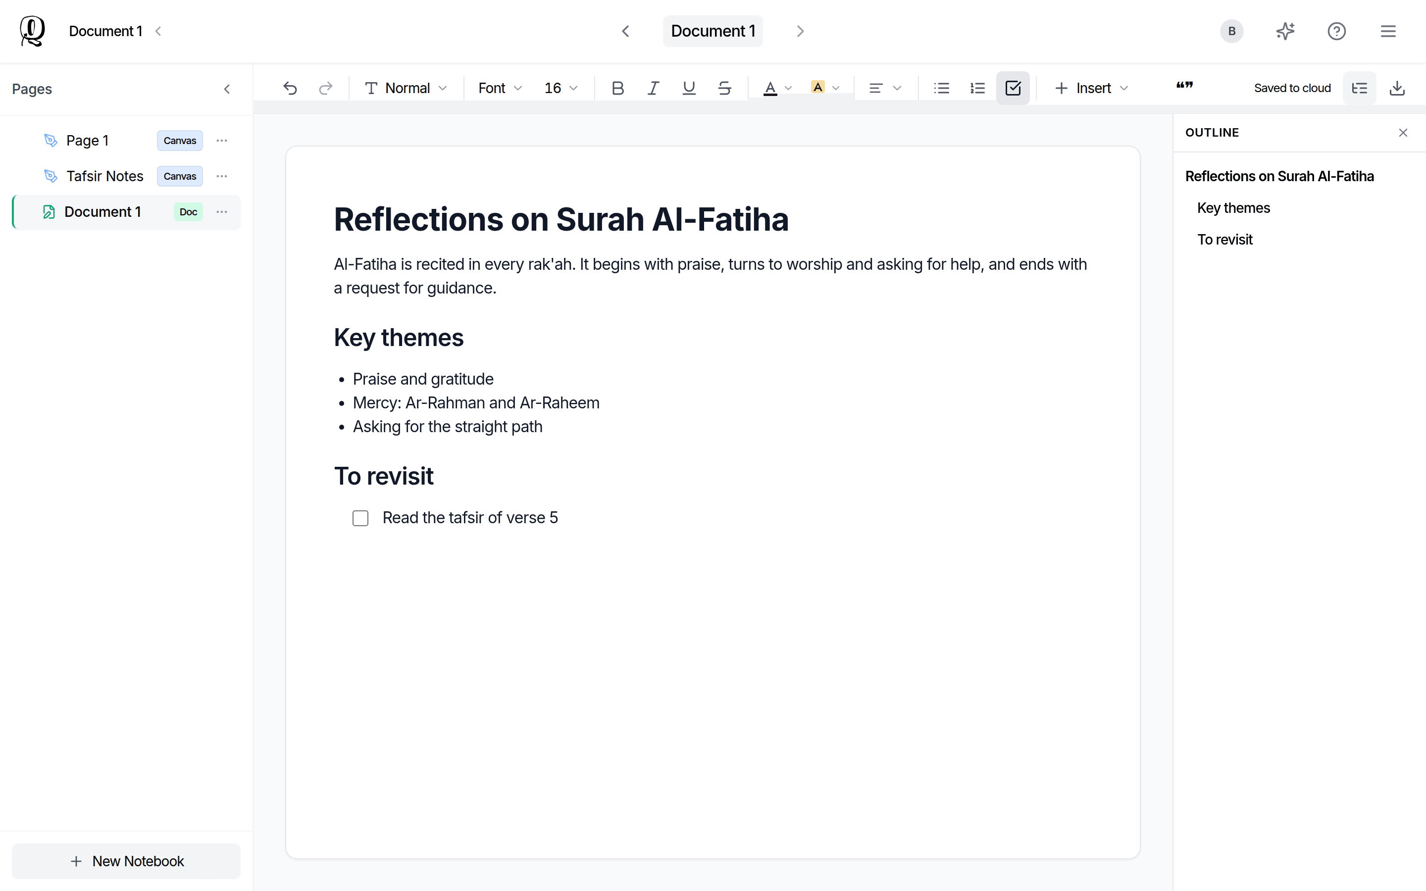Click the redo arrow icon
The width and height of the screenshot is (1426, 891).
pyautogui.click(x=326, y=89)
